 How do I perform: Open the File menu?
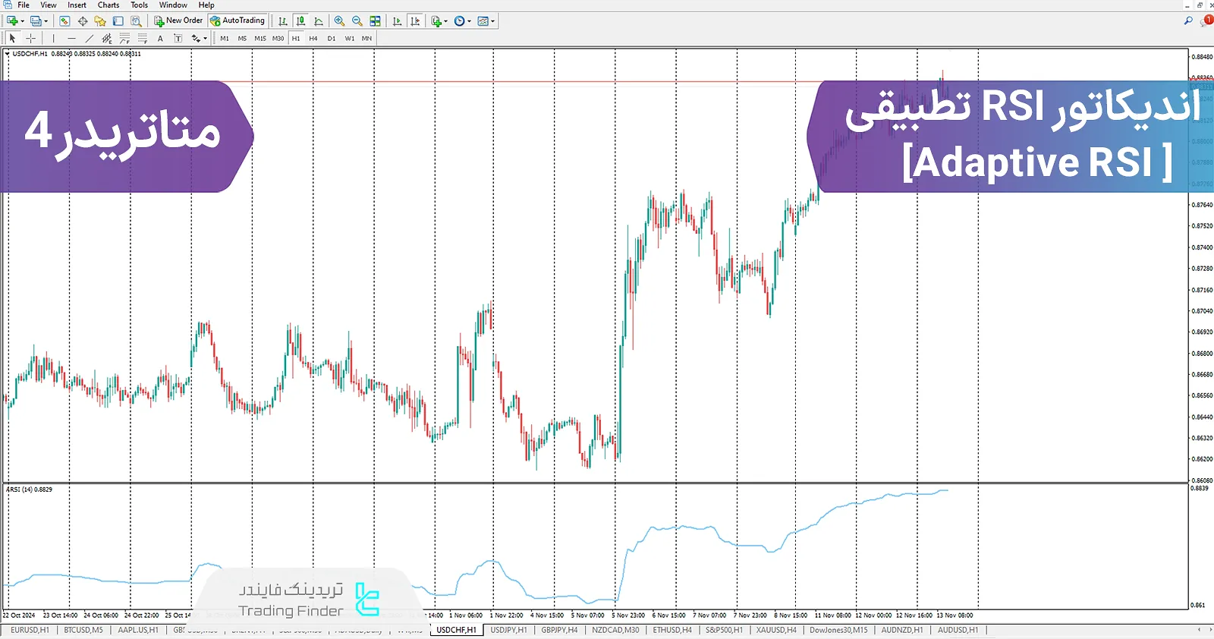(x=24, y=5)
